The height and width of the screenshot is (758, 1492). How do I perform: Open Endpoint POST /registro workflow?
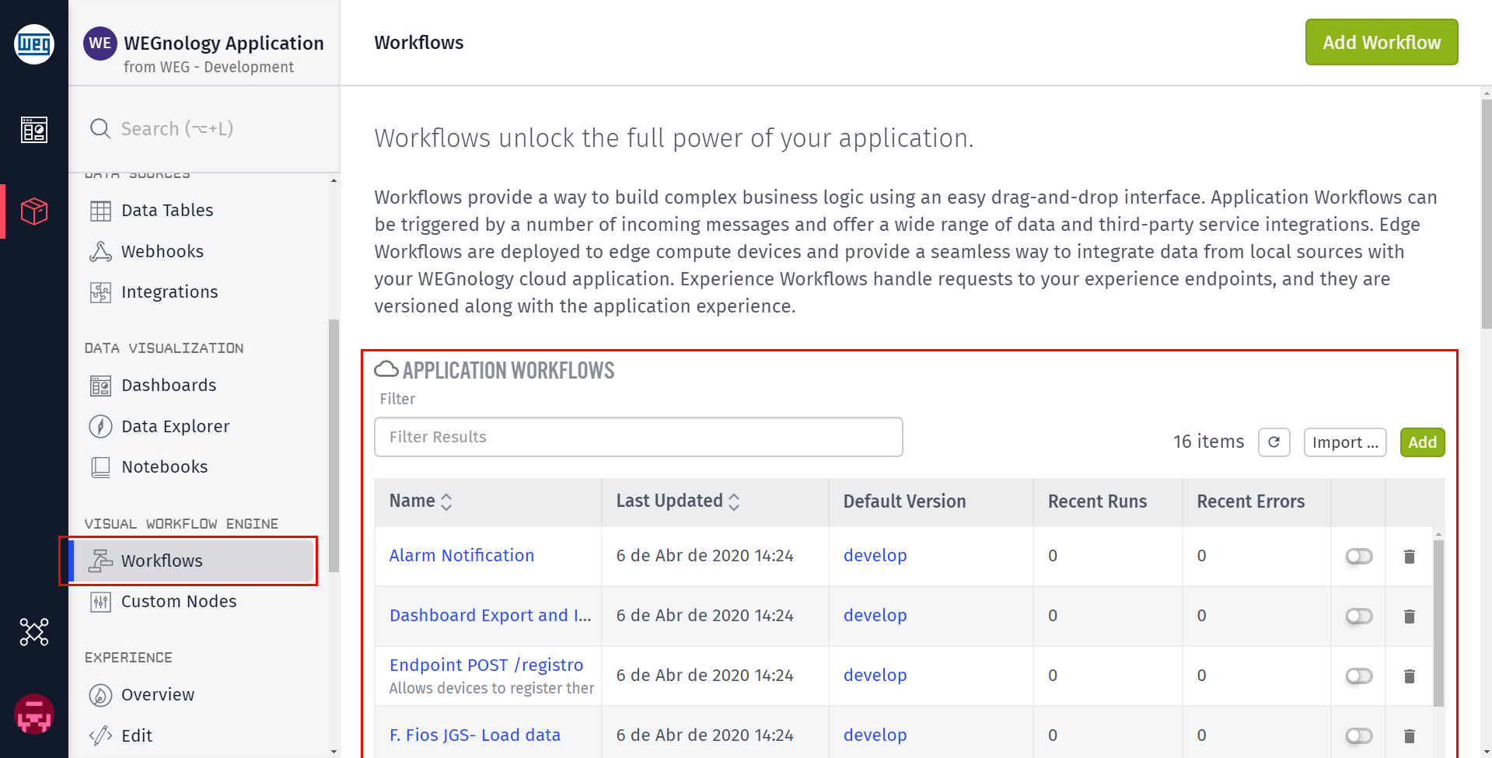coord(486,665)
